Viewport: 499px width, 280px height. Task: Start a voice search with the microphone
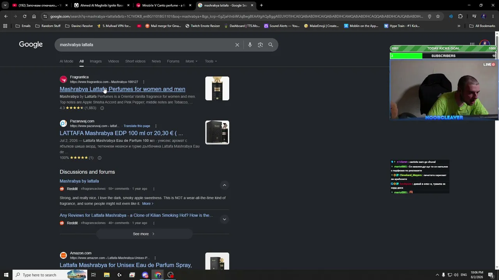coord(250,45)
